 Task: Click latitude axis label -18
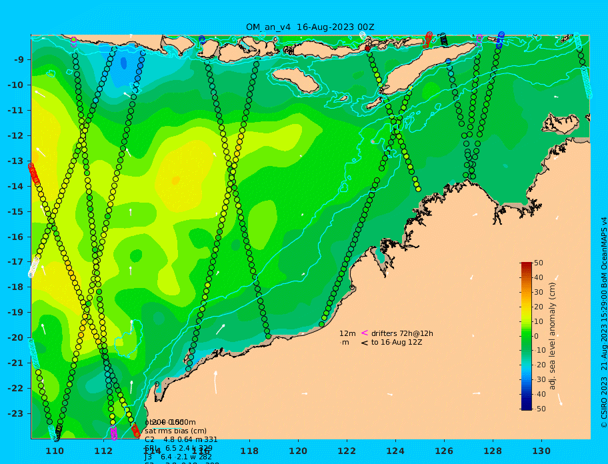15,287
